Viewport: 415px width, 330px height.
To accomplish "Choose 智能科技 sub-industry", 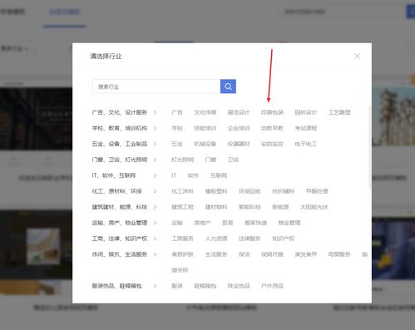I will [249, 207].
